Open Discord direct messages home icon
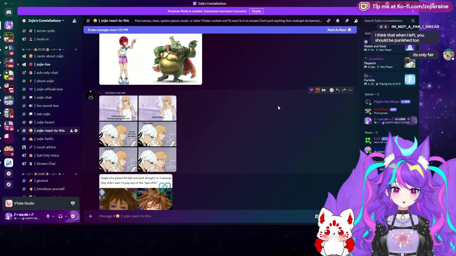The image size is (456, 256). (x=9, y=12)
